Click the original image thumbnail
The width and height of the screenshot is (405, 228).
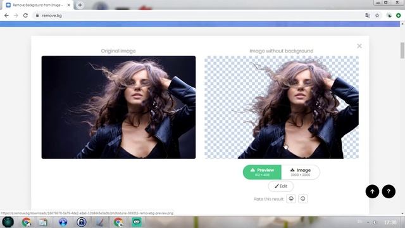pyautogui.click(x=118, y=107)
